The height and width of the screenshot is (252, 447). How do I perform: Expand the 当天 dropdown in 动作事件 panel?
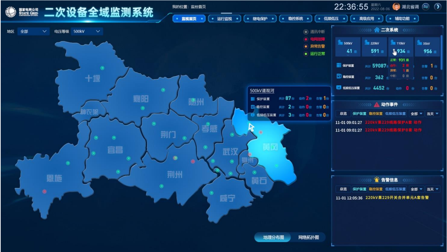point(433,114)
